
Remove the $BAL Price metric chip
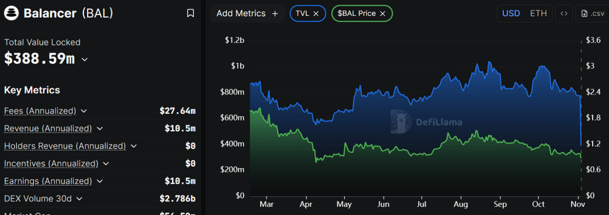click(382, 13)
